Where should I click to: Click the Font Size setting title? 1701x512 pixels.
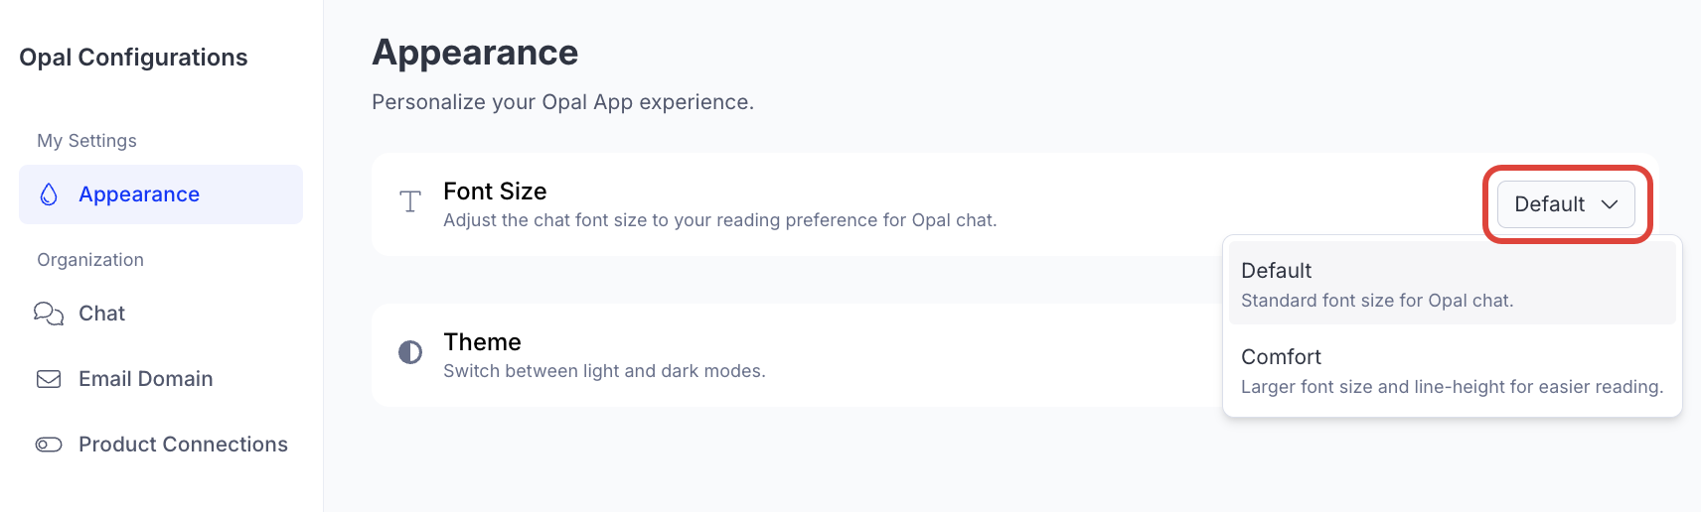(x=495, y=192)
